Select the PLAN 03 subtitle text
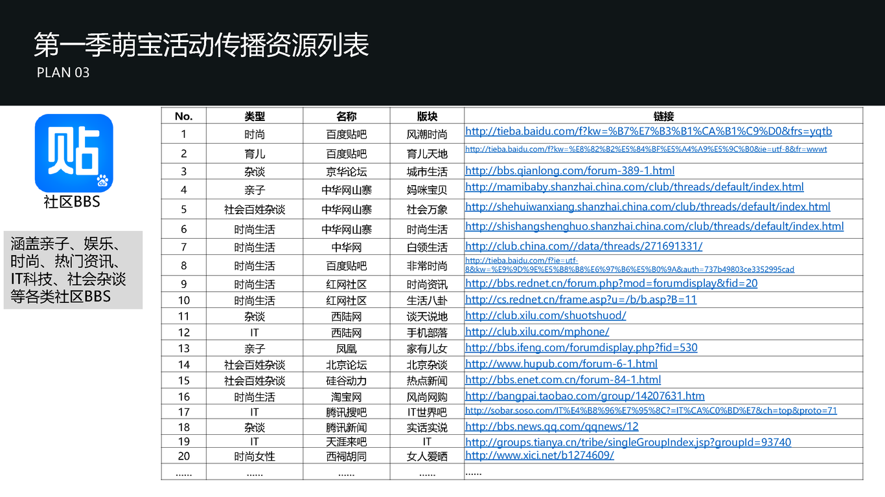This screenshot has width=885, height=497. pos(63,72)
